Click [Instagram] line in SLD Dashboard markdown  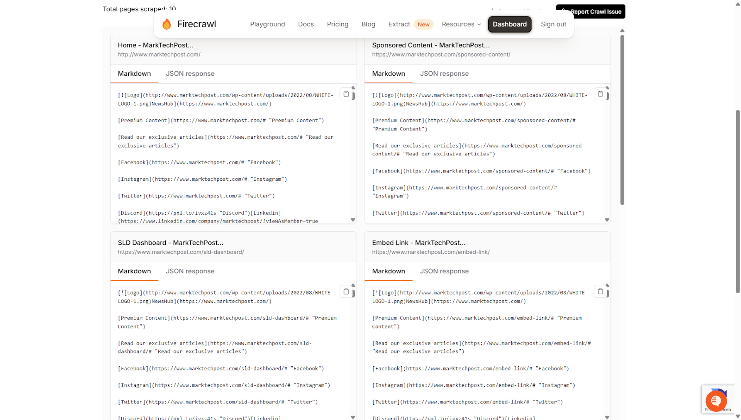point(224,385)
